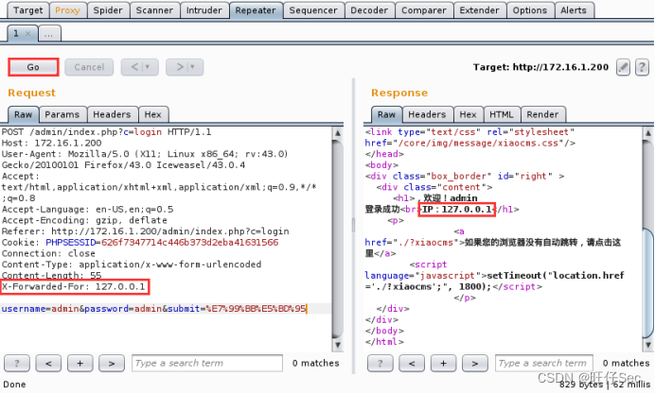Click the IP : 127.0.0.1 text in response
Viewport: 655px width, 393px height.
click(457, 209)
